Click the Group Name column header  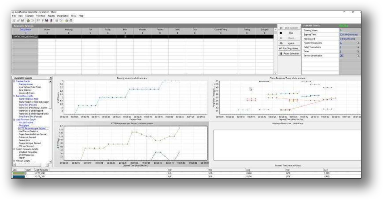[x=25, y=29]
